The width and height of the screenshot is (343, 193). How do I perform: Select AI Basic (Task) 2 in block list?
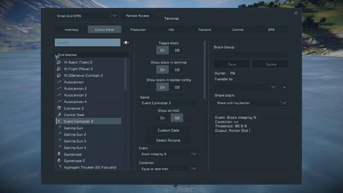tap(88, 62)
